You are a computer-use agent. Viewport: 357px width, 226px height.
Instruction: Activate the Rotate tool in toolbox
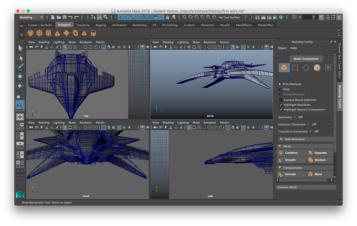pyautogui.click(x=20, y=86)
